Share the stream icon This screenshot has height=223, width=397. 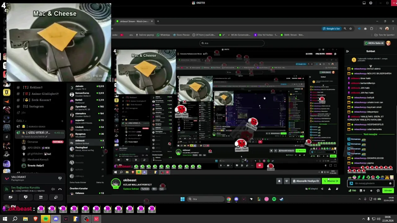[x=322, y=189]
